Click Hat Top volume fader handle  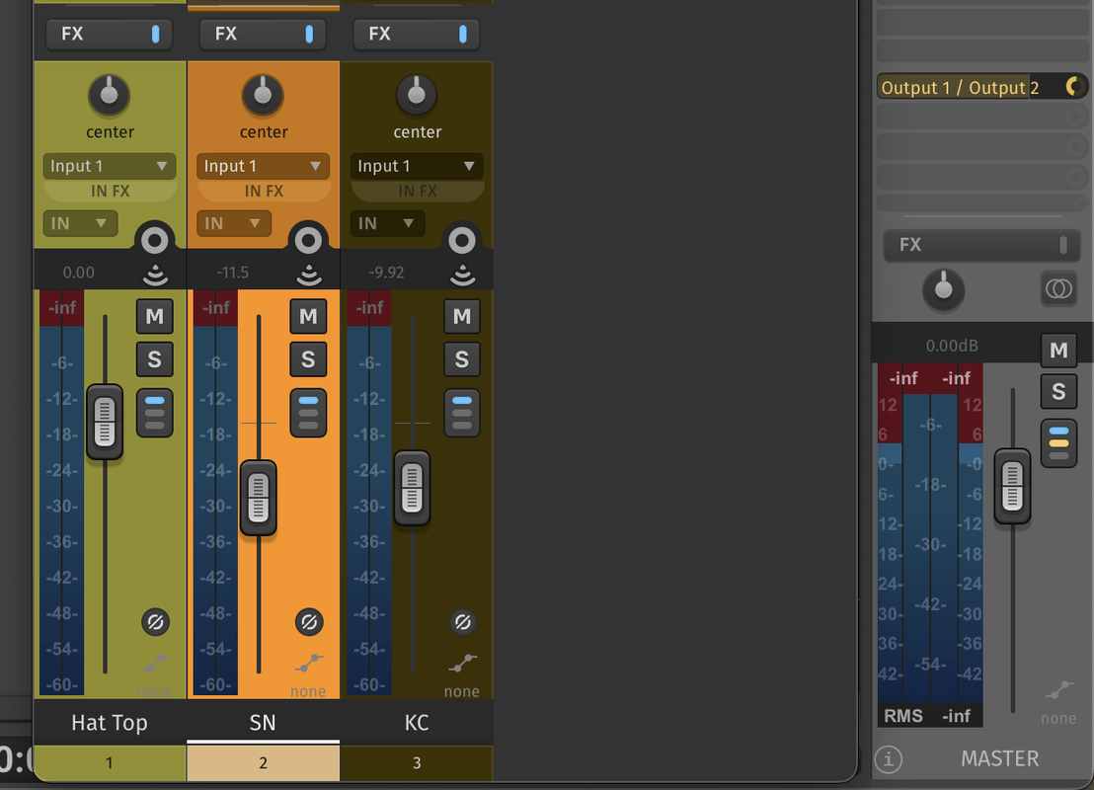[105, 422]
